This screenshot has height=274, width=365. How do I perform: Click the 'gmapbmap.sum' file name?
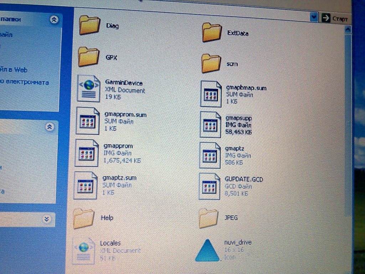point(246,88)
